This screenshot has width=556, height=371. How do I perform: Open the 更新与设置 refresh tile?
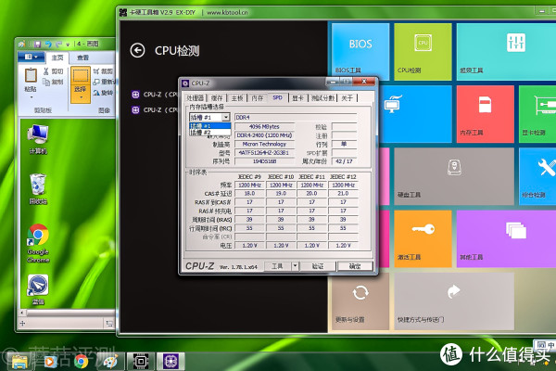[x=360, y=301]
